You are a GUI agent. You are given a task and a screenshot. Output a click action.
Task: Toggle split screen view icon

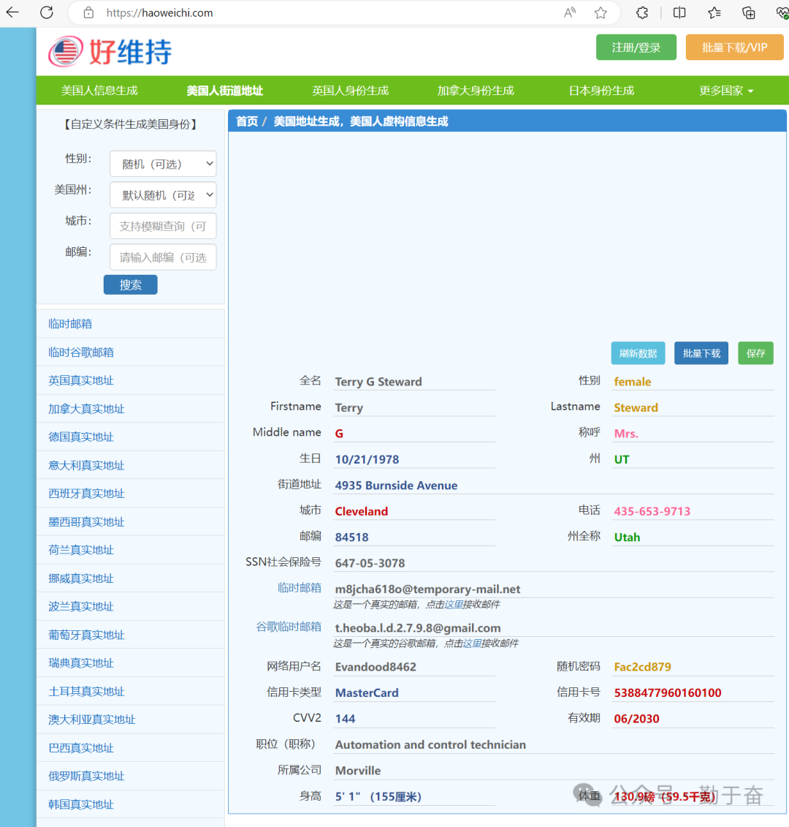click(x=679, y=12)
